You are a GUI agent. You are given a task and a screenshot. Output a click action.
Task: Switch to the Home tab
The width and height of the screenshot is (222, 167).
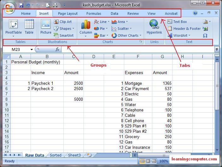[x=26, y=13]
